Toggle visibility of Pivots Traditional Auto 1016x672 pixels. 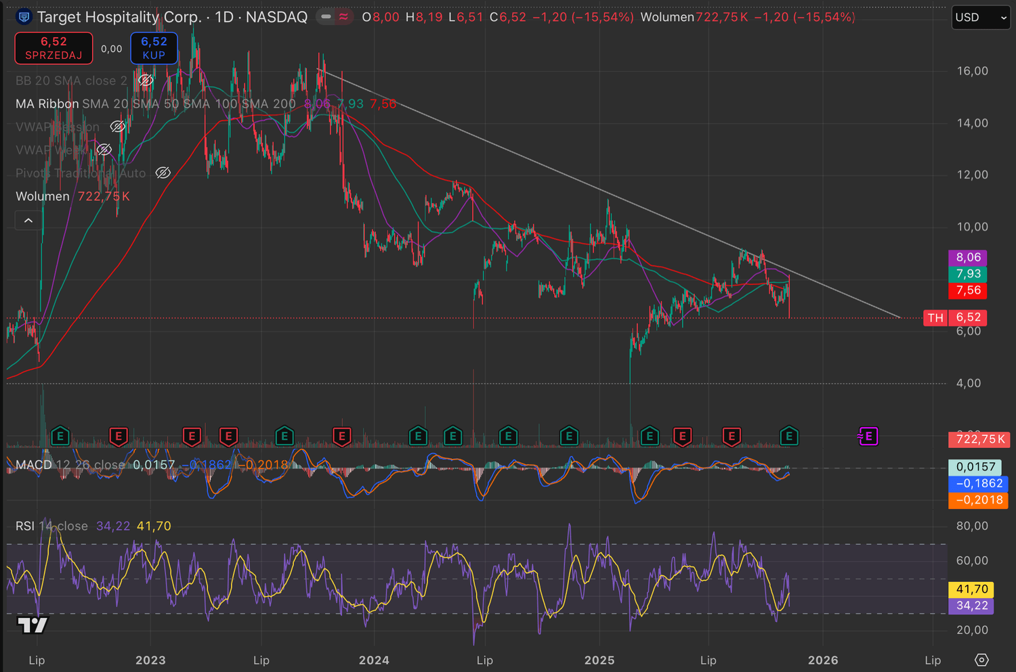163,173
